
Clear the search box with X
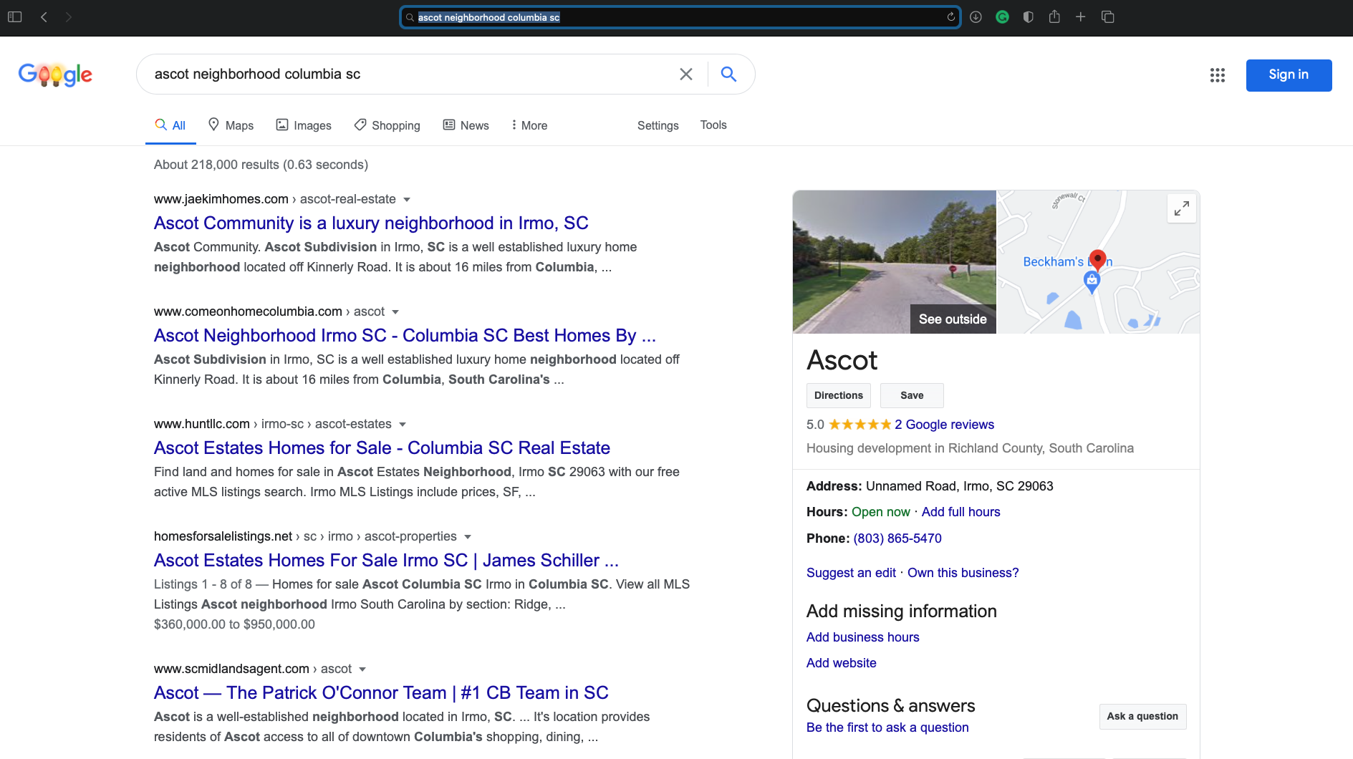coord(685,74)
